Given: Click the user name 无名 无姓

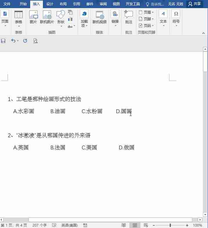Looking at the screenshot, I should click(176, 4).
